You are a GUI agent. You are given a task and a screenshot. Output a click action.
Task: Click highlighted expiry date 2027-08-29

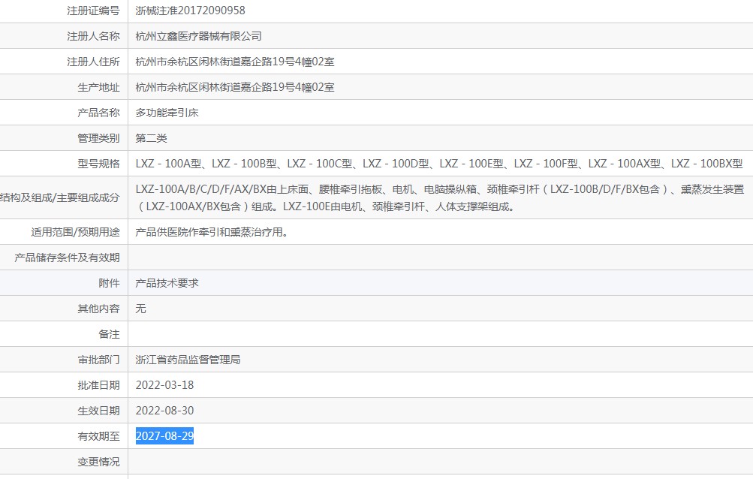(164, 435)
